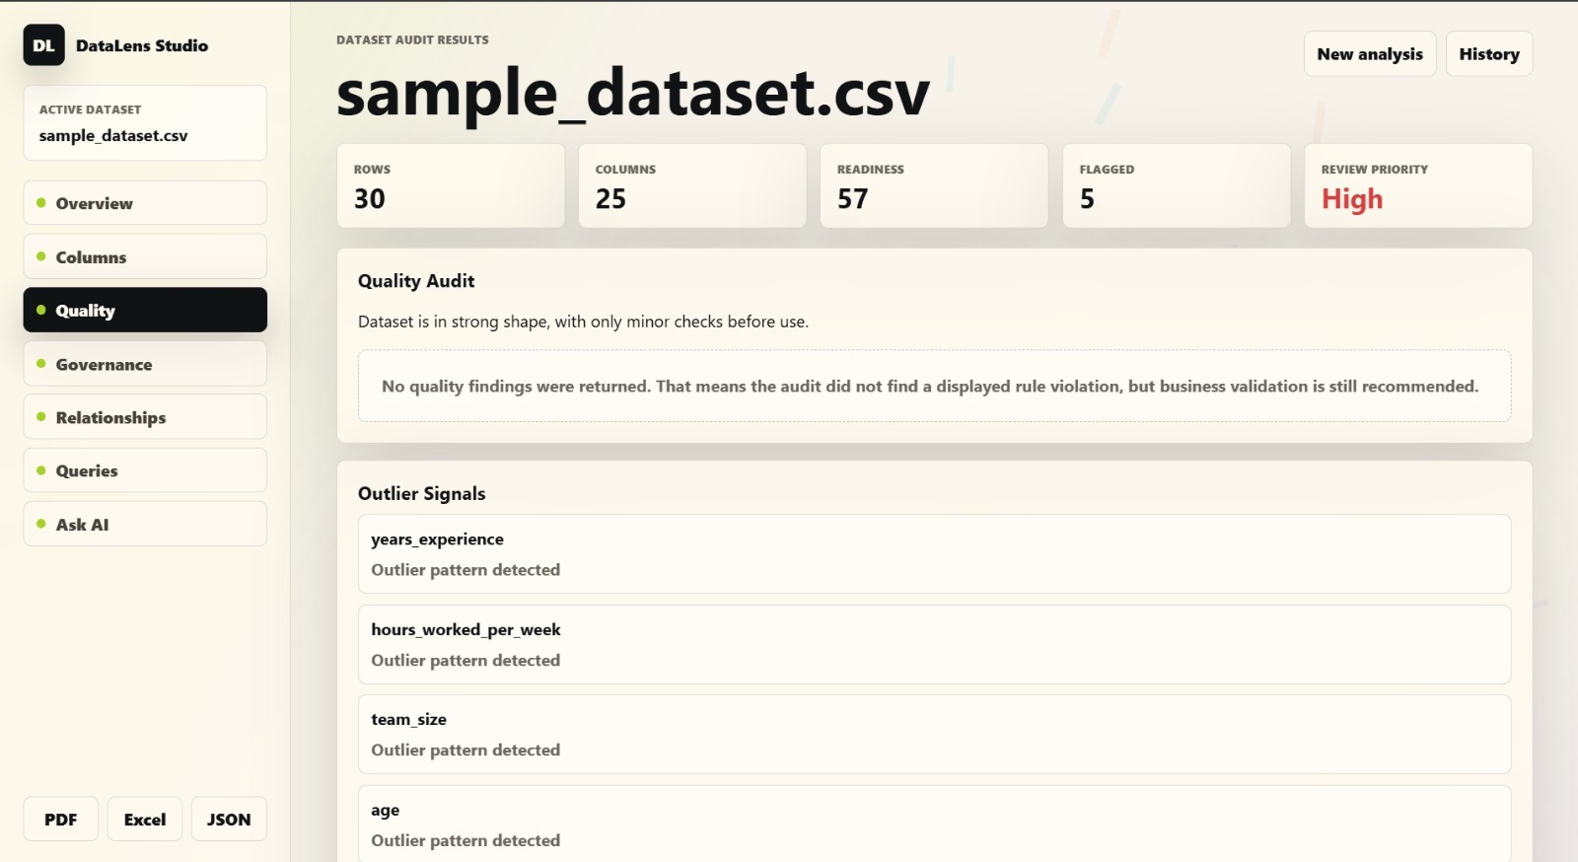Start a New analysis
The height and width of the screenshot is (862, 1578).
tap(1370, 54)
